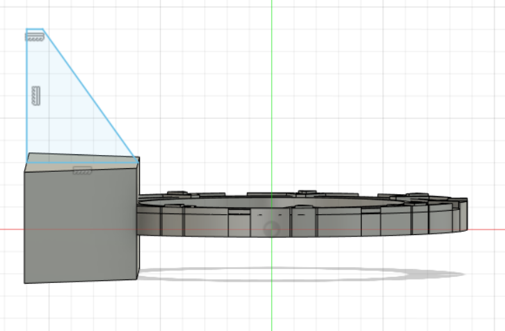Image resolution: width=505 pixels, height=331 pixels.
Task: Select the slanted top face of the box
Action: [82, 162]
